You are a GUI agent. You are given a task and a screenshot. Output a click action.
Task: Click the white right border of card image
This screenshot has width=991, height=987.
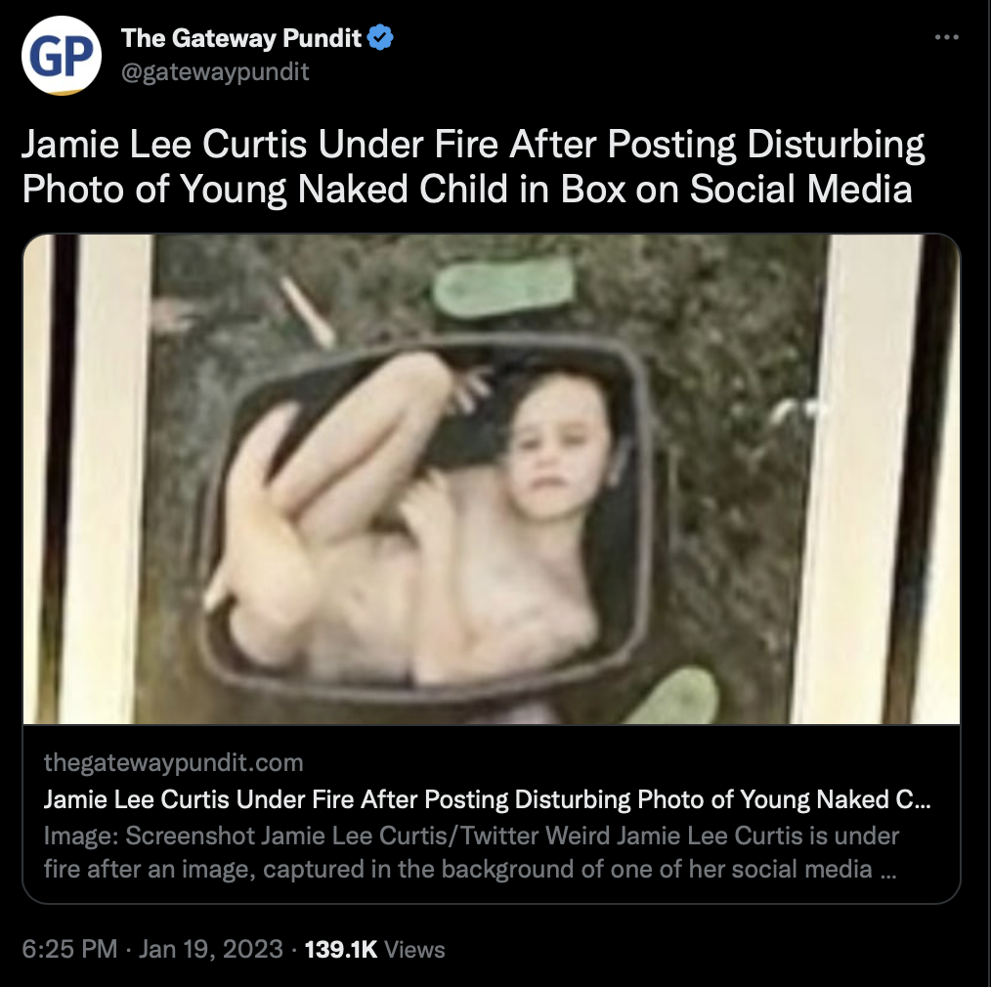tap(863, 479)
